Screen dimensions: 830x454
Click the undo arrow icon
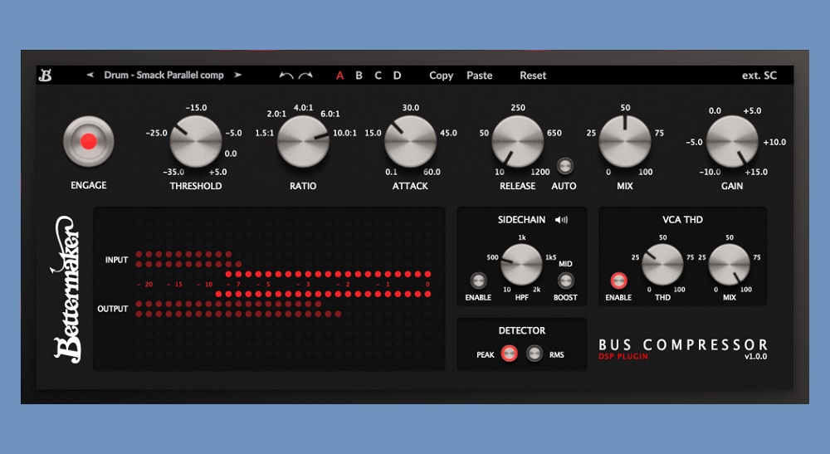click(x=286, y=76)
